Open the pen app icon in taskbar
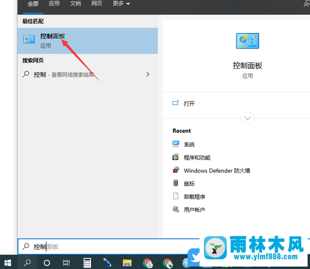310x269 pixels. (x=107, y=263)
